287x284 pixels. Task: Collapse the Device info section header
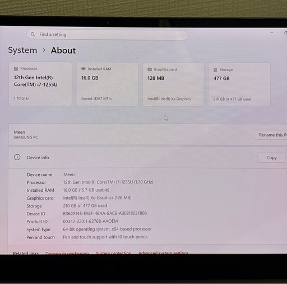tap(147, 157)
